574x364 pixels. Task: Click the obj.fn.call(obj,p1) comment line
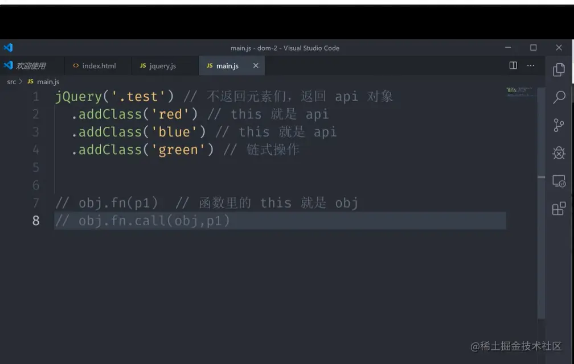(142, 221)
